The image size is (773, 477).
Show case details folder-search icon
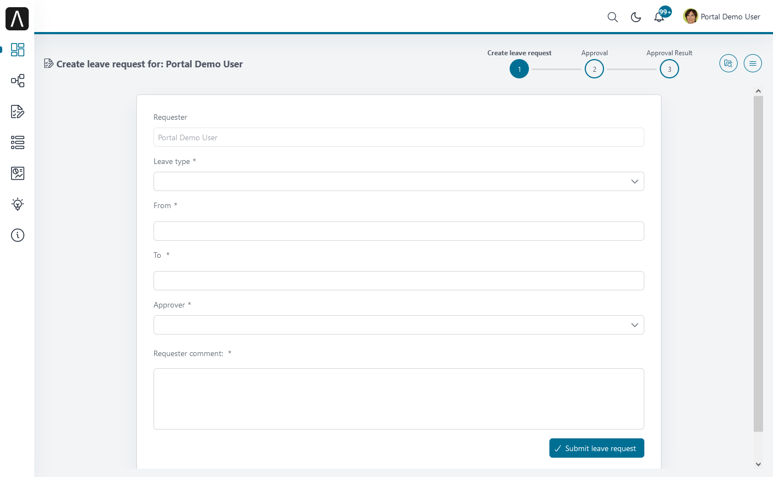click(728, 63)
